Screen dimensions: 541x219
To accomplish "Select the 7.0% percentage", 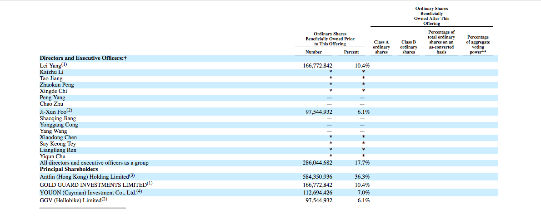I will point(364,192).
